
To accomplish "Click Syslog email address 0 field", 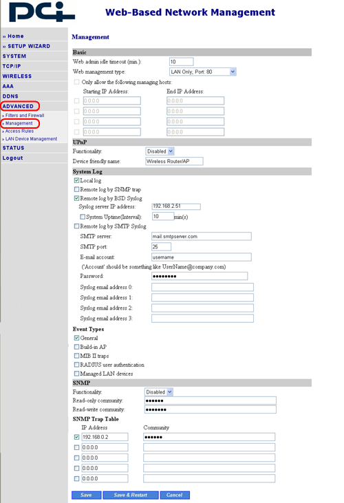I will [x=203, y=287].
